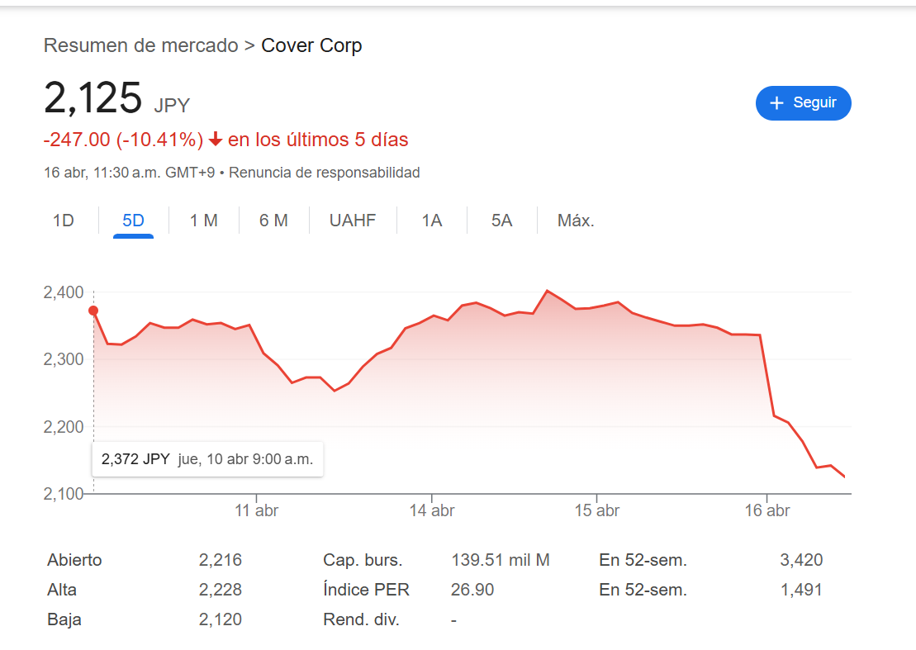This screenshot has width=916, height=650.
Task: Click the timestamp 16 abr, 11:30 a.m. GMT+9
Action: click(x=129, y=173)
